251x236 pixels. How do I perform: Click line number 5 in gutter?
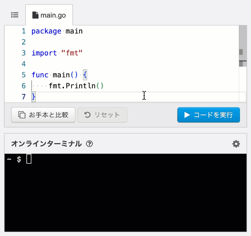[24, 75]
